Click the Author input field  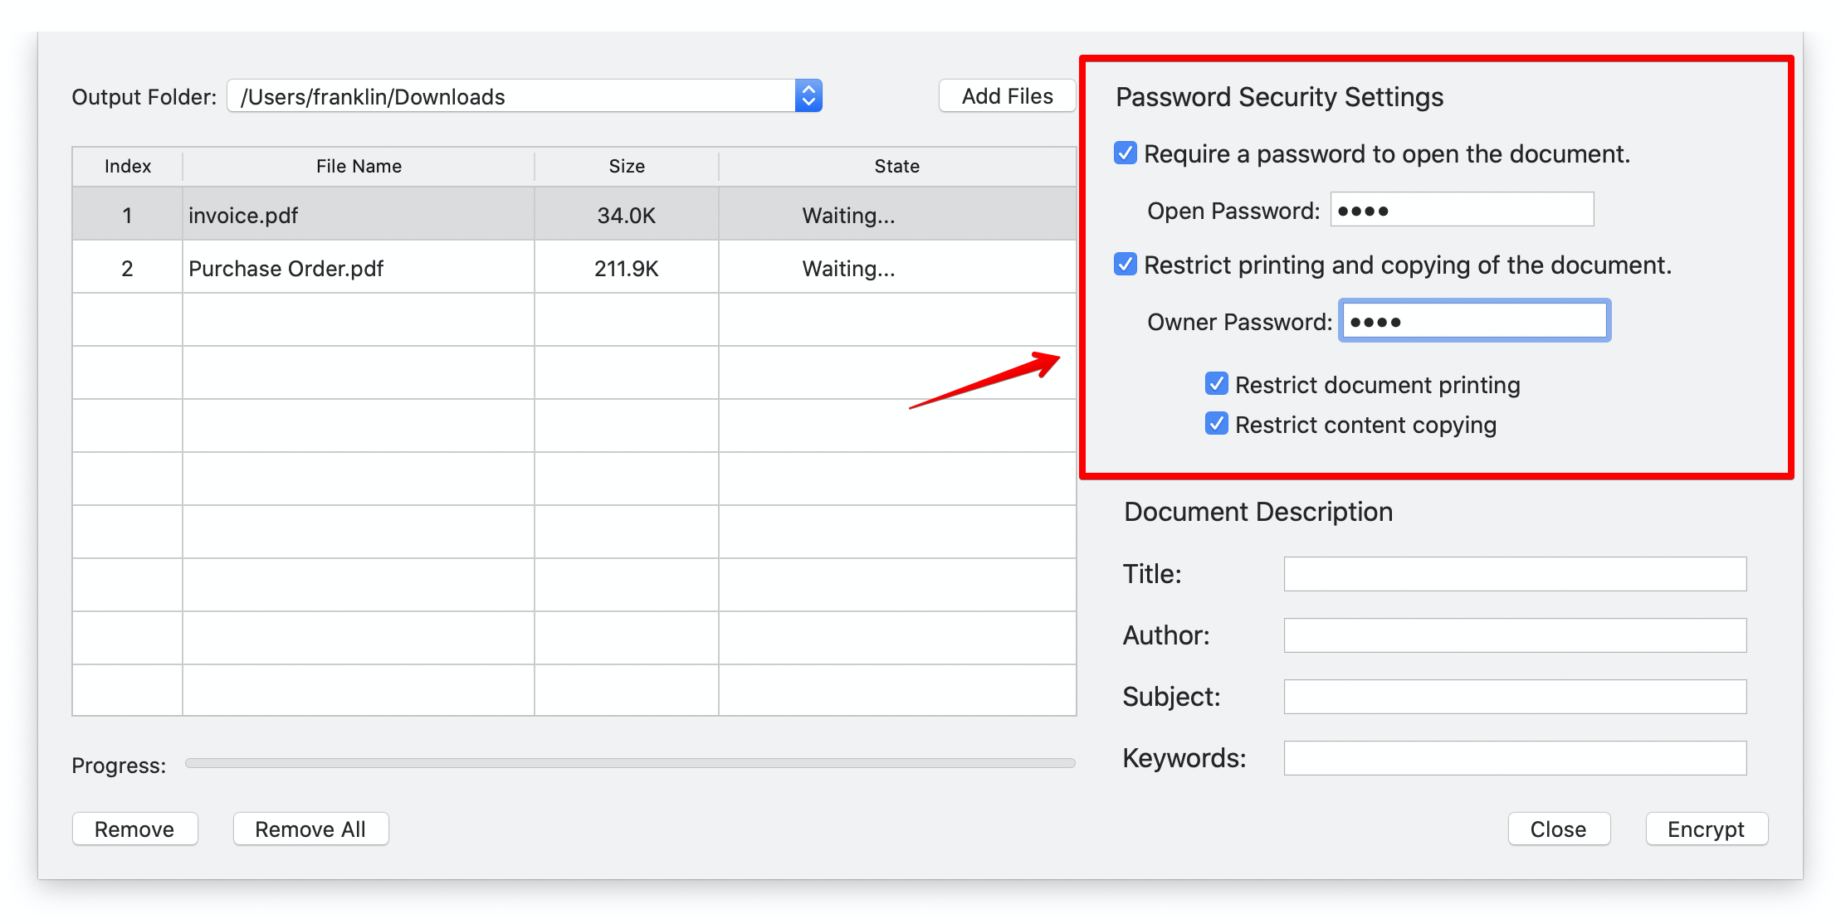[x=1515, y=635]
